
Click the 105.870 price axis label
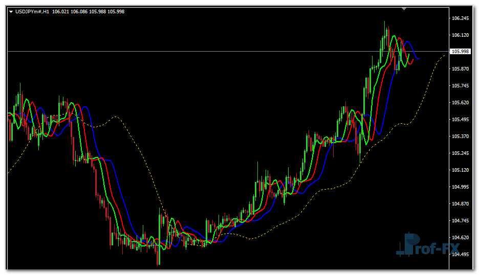tap(461, 69)
